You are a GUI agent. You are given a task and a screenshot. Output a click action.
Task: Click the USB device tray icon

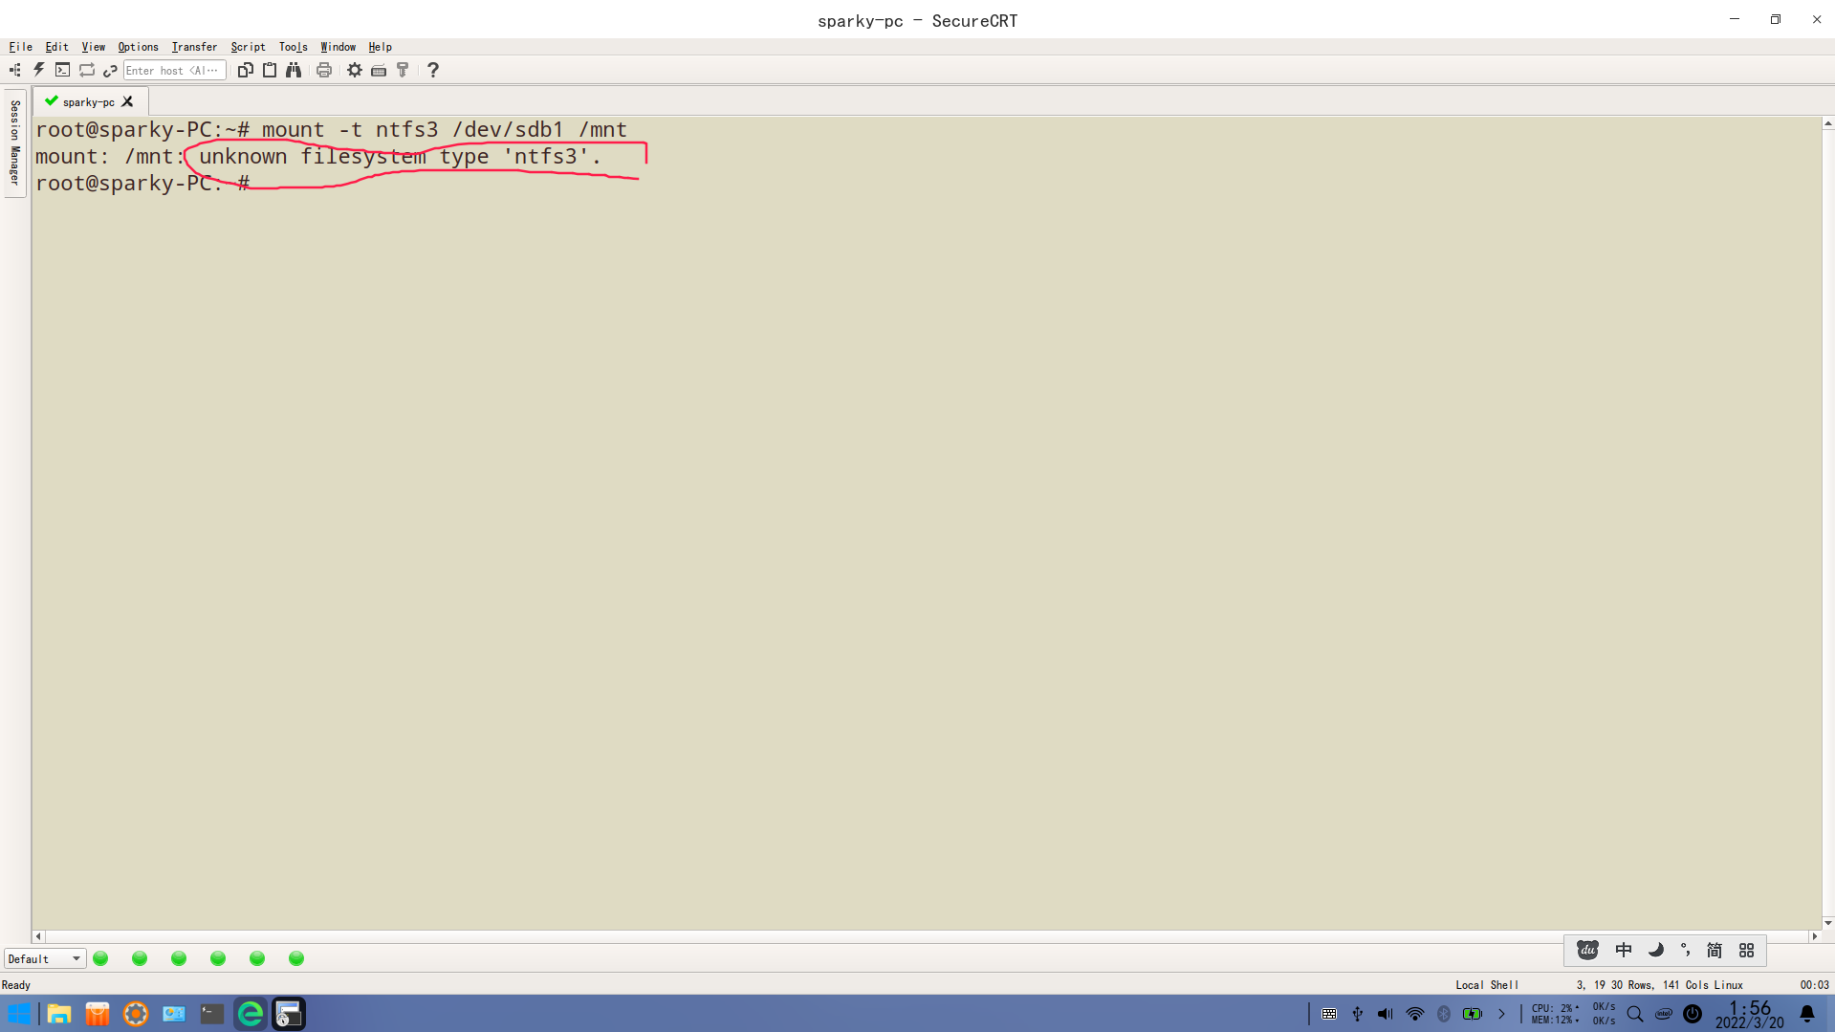click(x=1358, y=1014)
